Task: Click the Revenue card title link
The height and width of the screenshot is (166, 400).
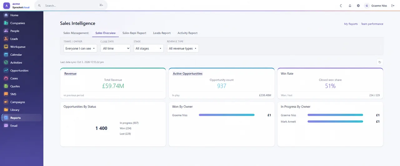Action: point(70,74)
